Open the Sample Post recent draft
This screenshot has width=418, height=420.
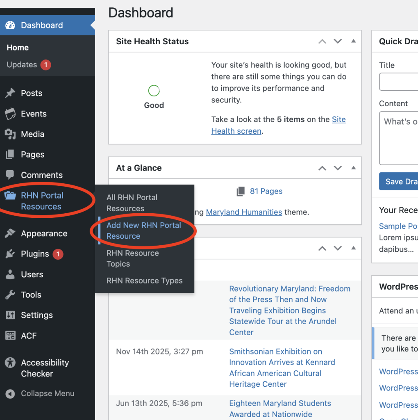click(x=398, y=226)
